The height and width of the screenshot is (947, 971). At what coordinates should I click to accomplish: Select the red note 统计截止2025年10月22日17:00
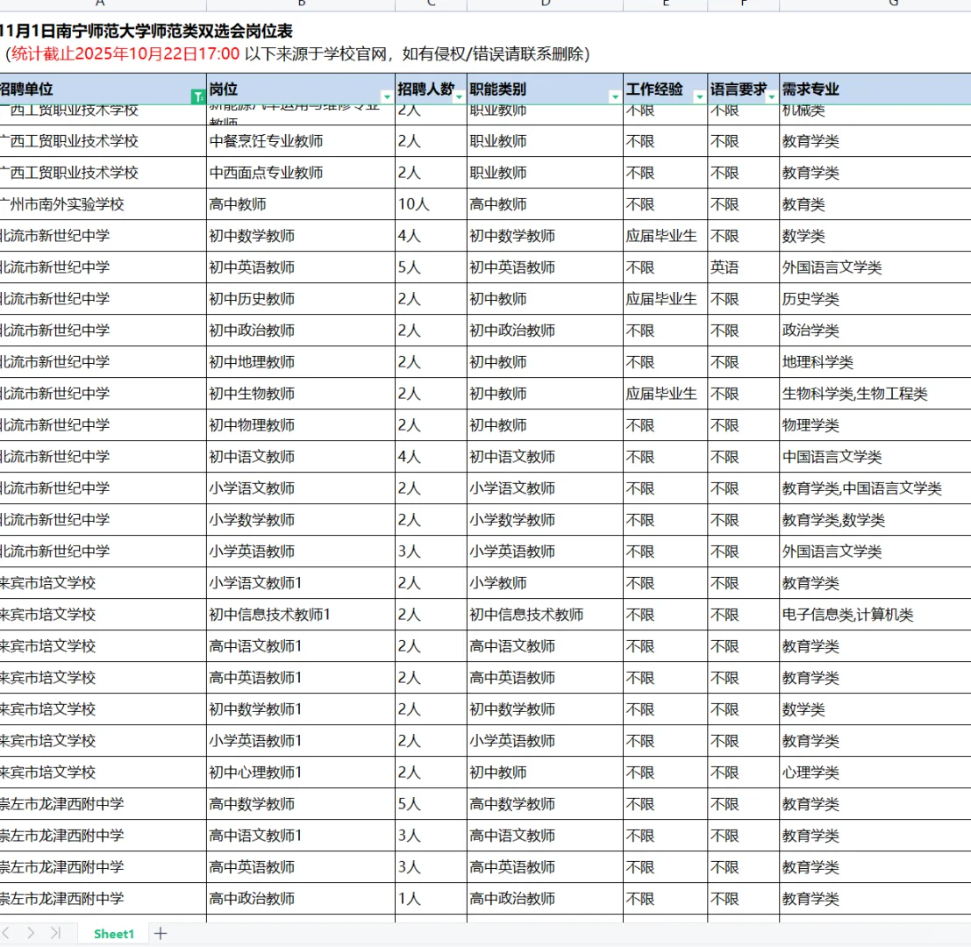point(125,53)
